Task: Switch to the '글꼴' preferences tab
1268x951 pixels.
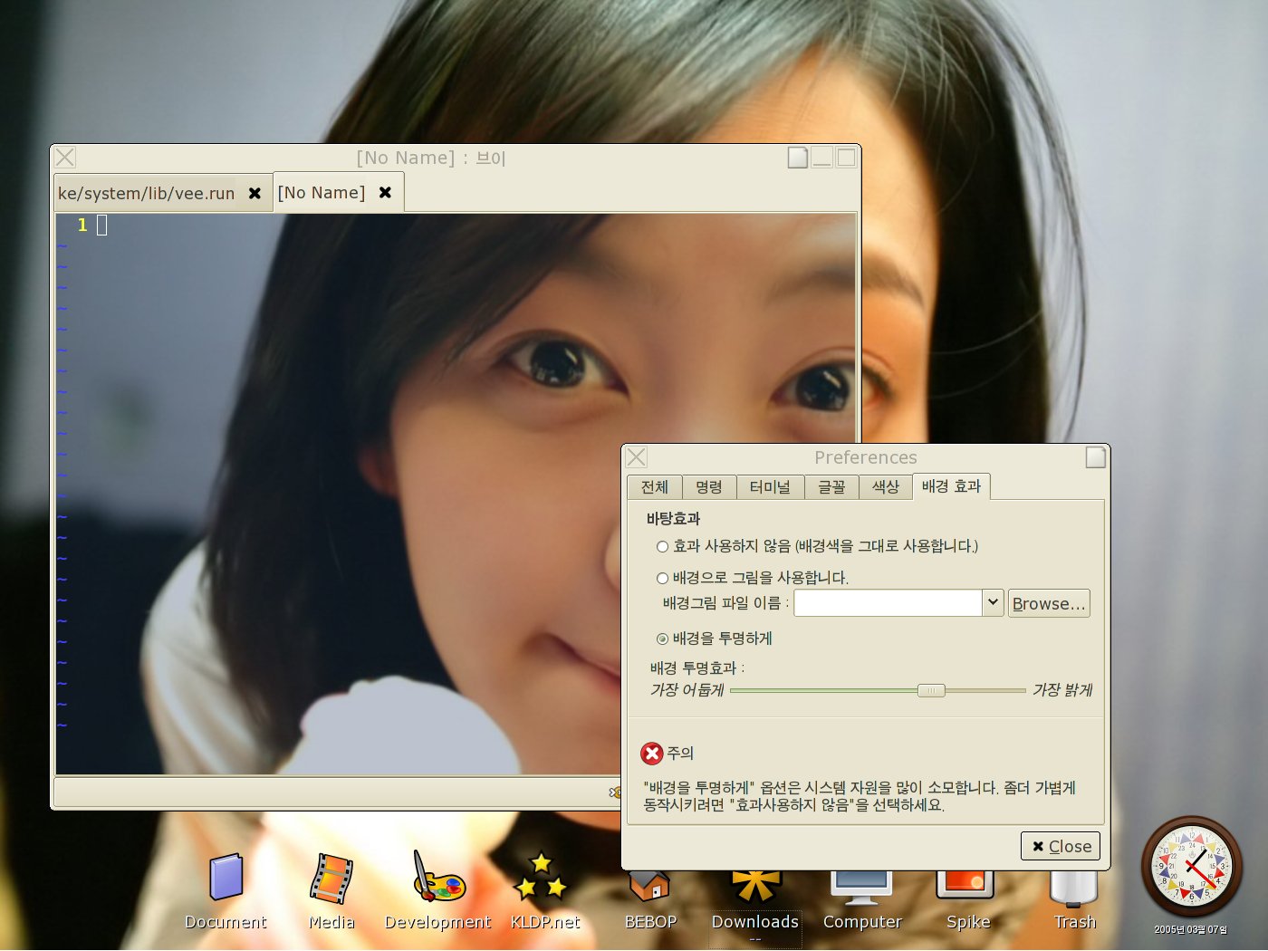Action: point(831,487)
